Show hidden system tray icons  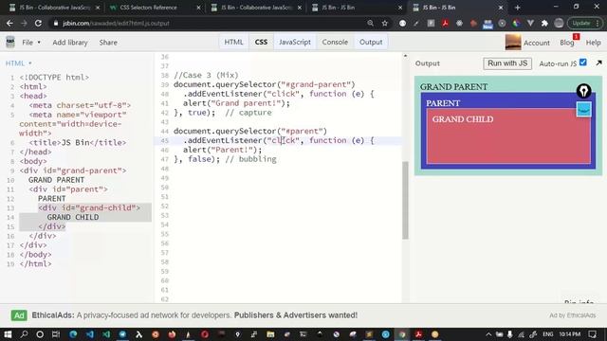[488, 334]
